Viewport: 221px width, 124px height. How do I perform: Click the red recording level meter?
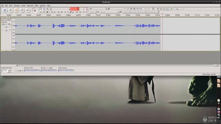[x=75, y=9]
